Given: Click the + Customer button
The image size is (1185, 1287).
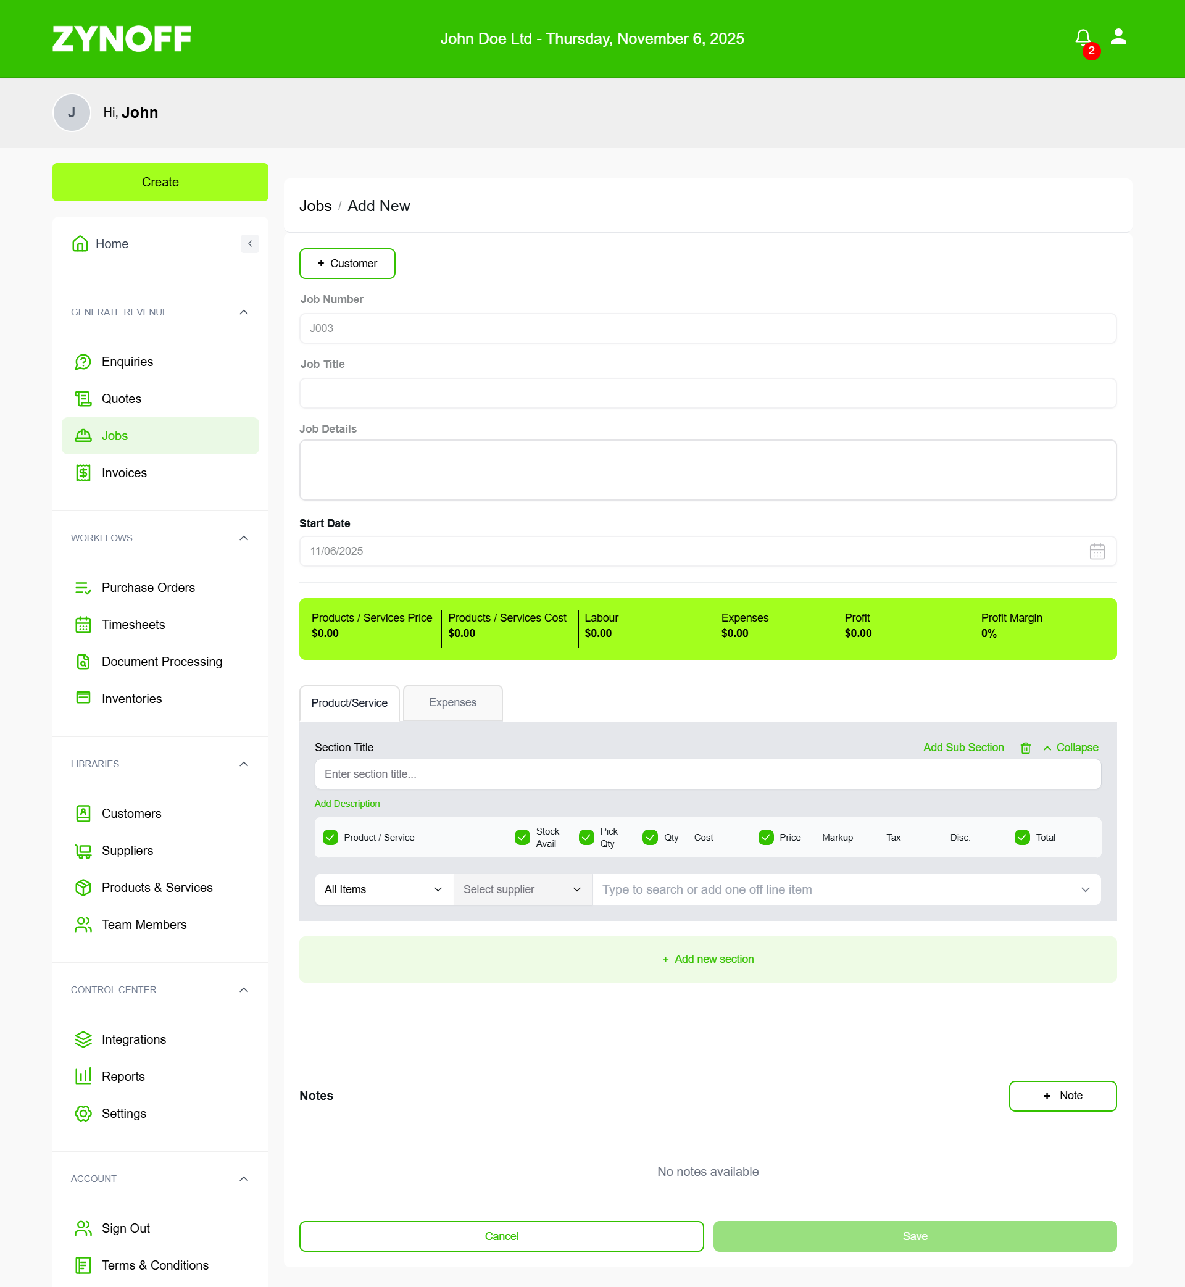Looking at the screenshot, I should 347,264.
